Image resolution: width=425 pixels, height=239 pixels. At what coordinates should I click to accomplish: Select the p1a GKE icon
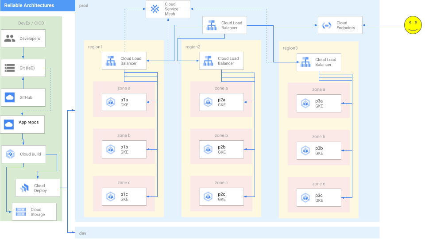point(111,102)
